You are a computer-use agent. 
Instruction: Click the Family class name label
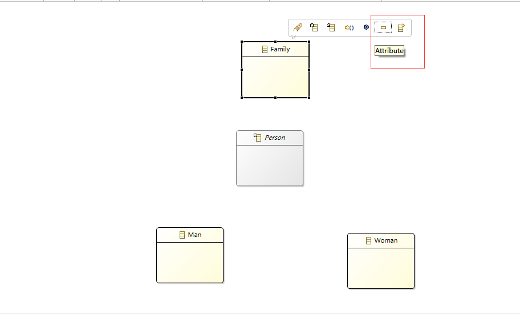pyautogui.click(x=280, y=49)
